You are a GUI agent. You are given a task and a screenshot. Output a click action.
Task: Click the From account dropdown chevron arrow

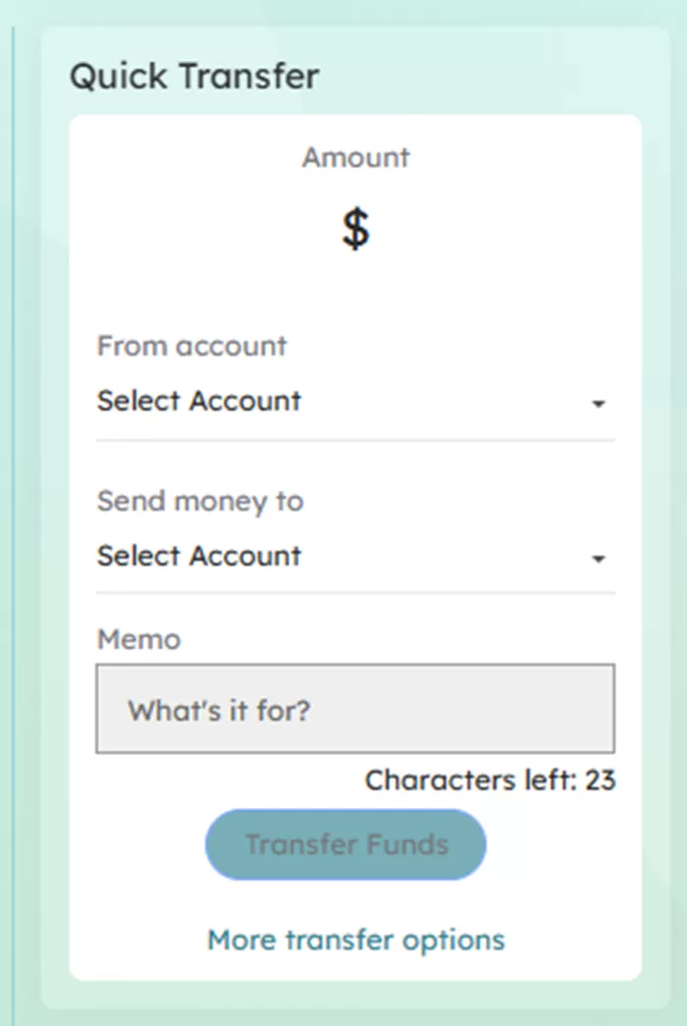[599, 403]
